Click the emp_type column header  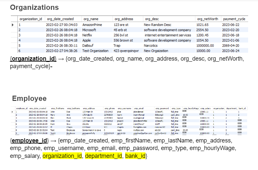(x=176, y=108)
